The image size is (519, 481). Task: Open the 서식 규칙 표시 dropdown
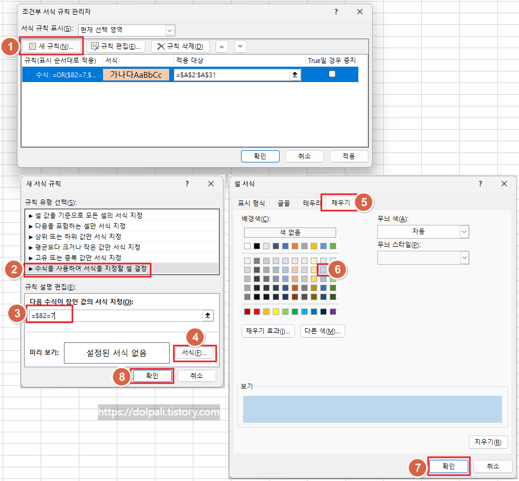tap(170, 31)
